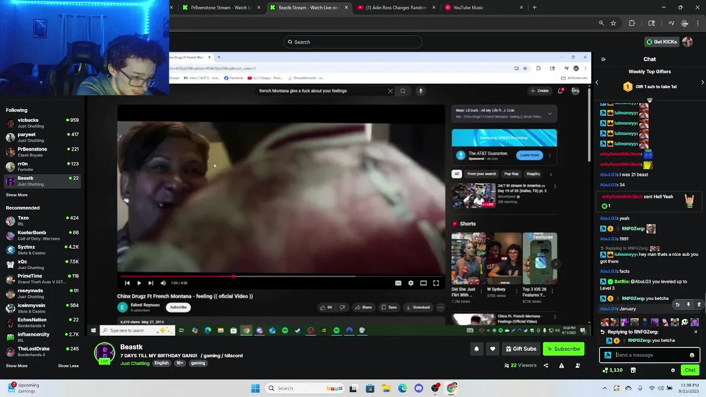Cancel the reply to RNFGZerg
Viewport: 706px width, 397px height.
(696, 332)
